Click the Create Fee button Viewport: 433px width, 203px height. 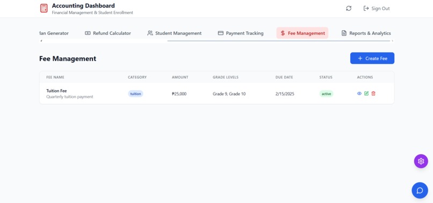coord(372,59)
